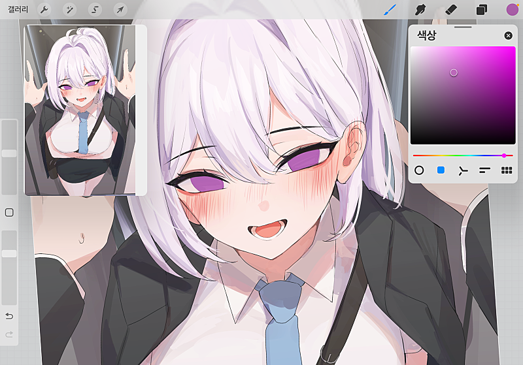This screenshot has width=523, height=365.
Task: Open the Gallery (갤러리) view
Action: (18, 9)
